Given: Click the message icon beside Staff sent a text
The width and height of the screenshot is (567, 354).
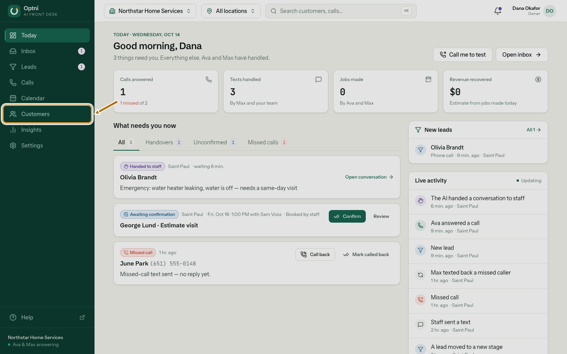Looking at the screenshot, I should [421, 324].
